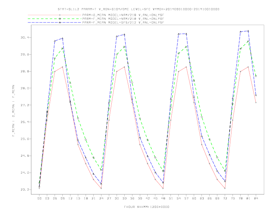
Task: Click the plus marker in the O_MEAN legend line
Action: pyautogui.click(x=60, y=15)
